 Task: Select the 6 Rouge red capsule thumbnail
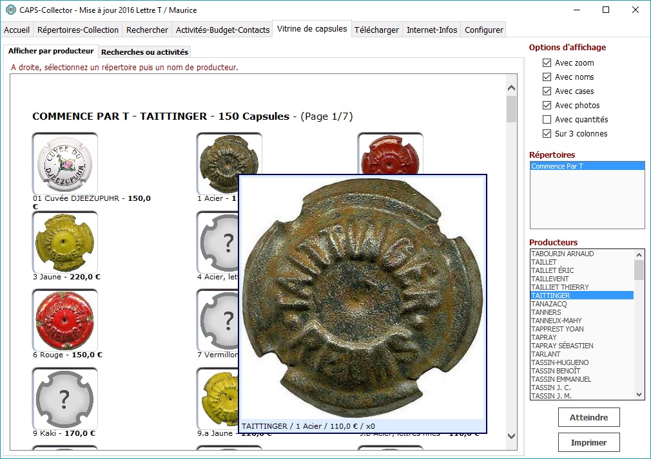(x=64, y=320)
